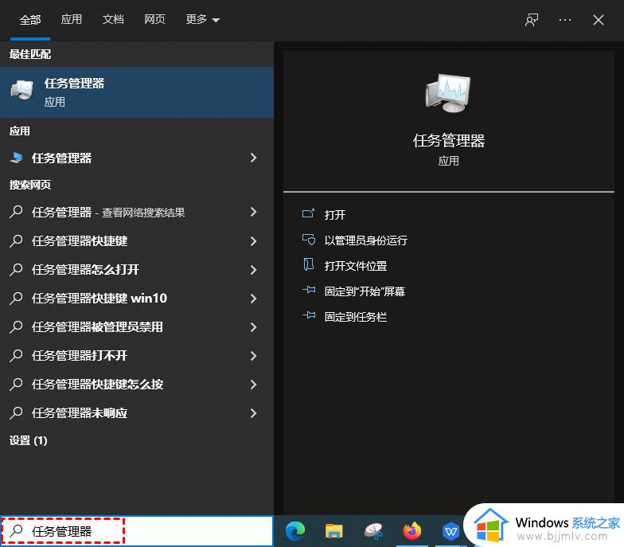Screen dimensions: 624x547
Task: Expand arrow for 查看网络搜索结果 row
Action: (253, 212)
